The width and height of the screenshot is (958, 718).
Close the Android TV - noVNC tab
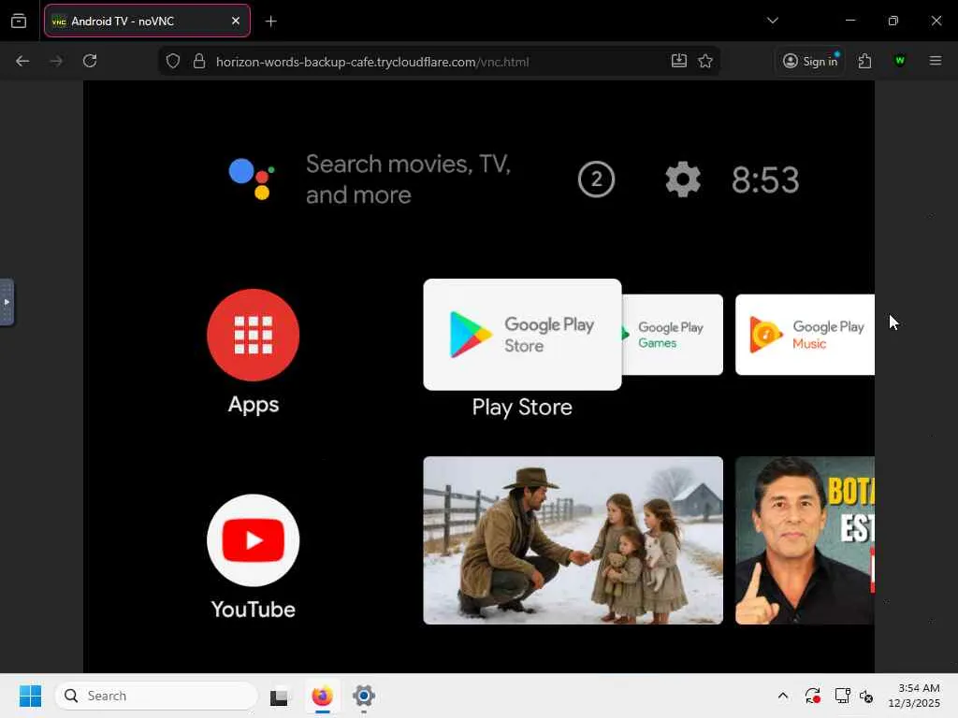[236, 21]
